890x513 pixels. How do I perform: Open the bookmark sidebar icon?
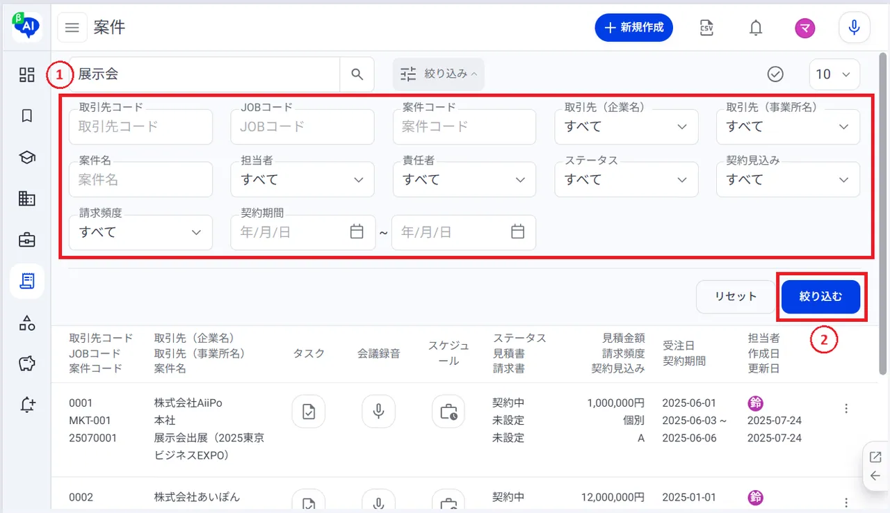27,116
